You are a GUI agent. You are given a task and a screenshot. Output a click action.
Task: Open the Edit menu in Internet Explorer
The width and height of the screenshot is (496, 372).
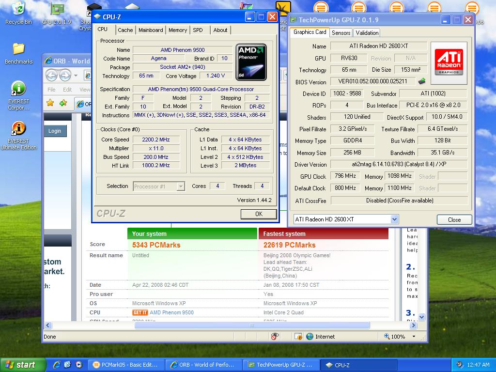tap(67, 90)
